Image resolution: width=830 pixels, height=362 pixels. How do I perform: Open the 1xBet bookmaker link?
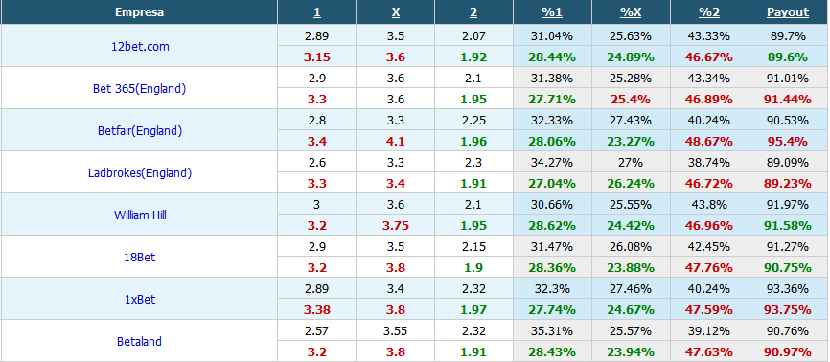(140, 299)
